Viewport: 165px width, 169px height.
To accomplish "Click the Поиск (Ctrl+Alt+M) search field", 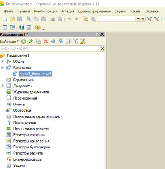I will coord(50,48).
